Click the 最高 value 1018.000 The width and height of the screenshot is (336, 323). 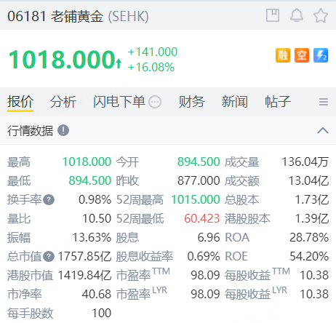[x=87, y=161]
